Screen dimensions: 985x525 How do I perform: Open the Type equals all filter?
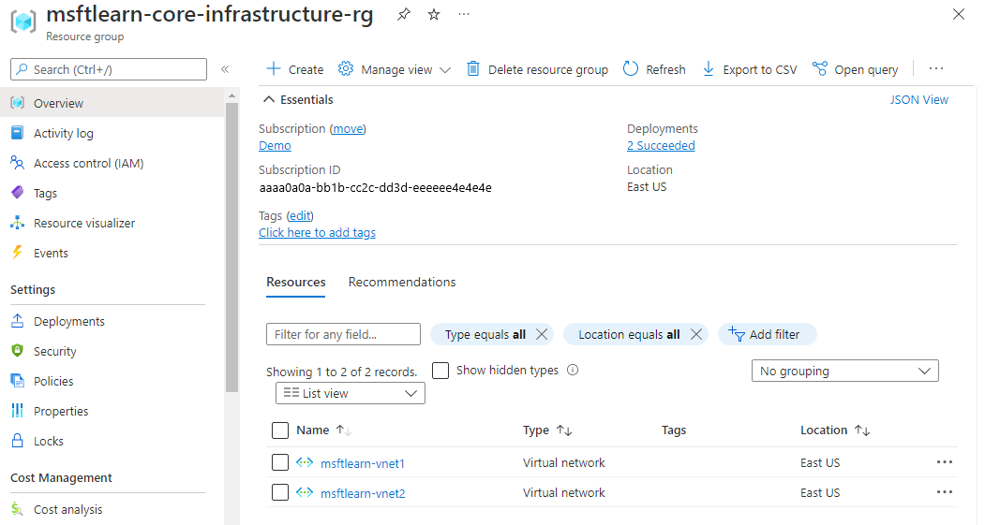(485, 334)
